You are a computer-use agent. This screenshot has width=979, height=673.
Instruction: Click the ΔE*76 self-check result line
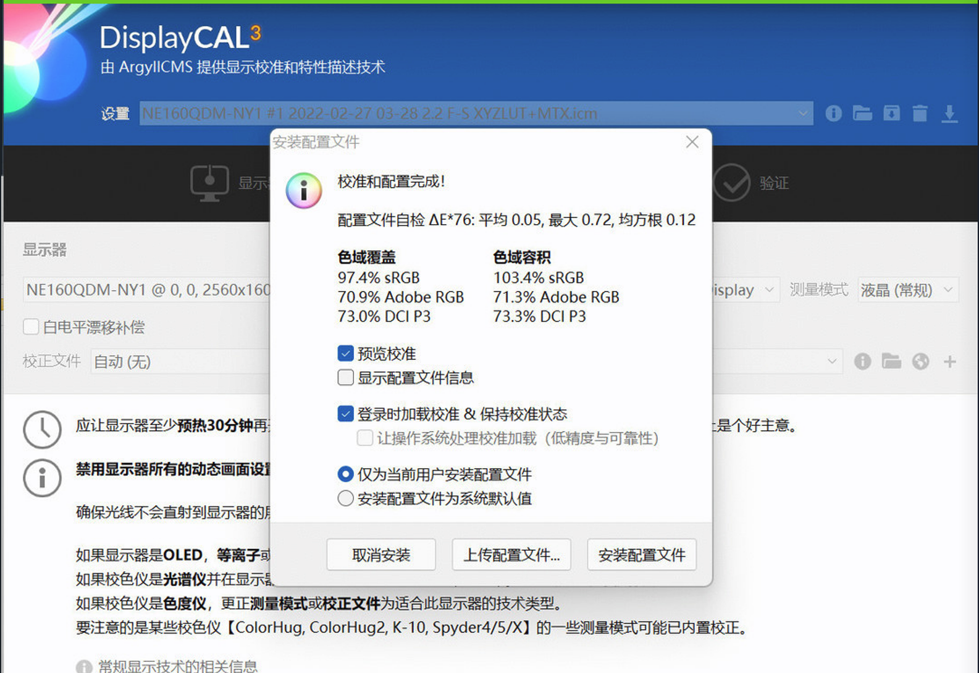click(516, 220)
